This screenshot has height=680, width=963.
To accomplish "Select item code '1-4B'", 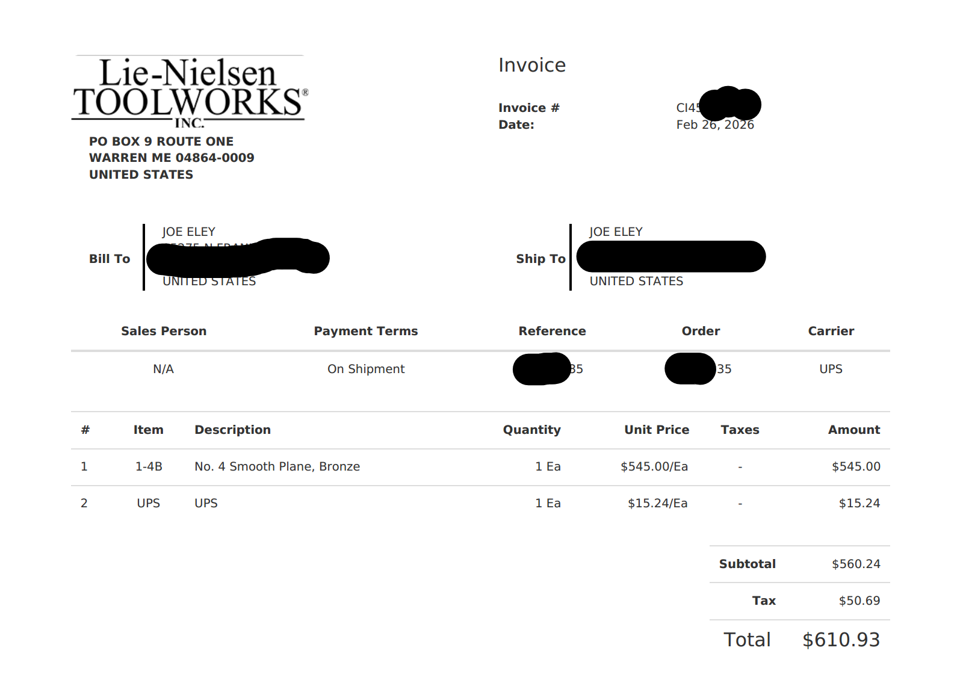I will coord(149,466).
